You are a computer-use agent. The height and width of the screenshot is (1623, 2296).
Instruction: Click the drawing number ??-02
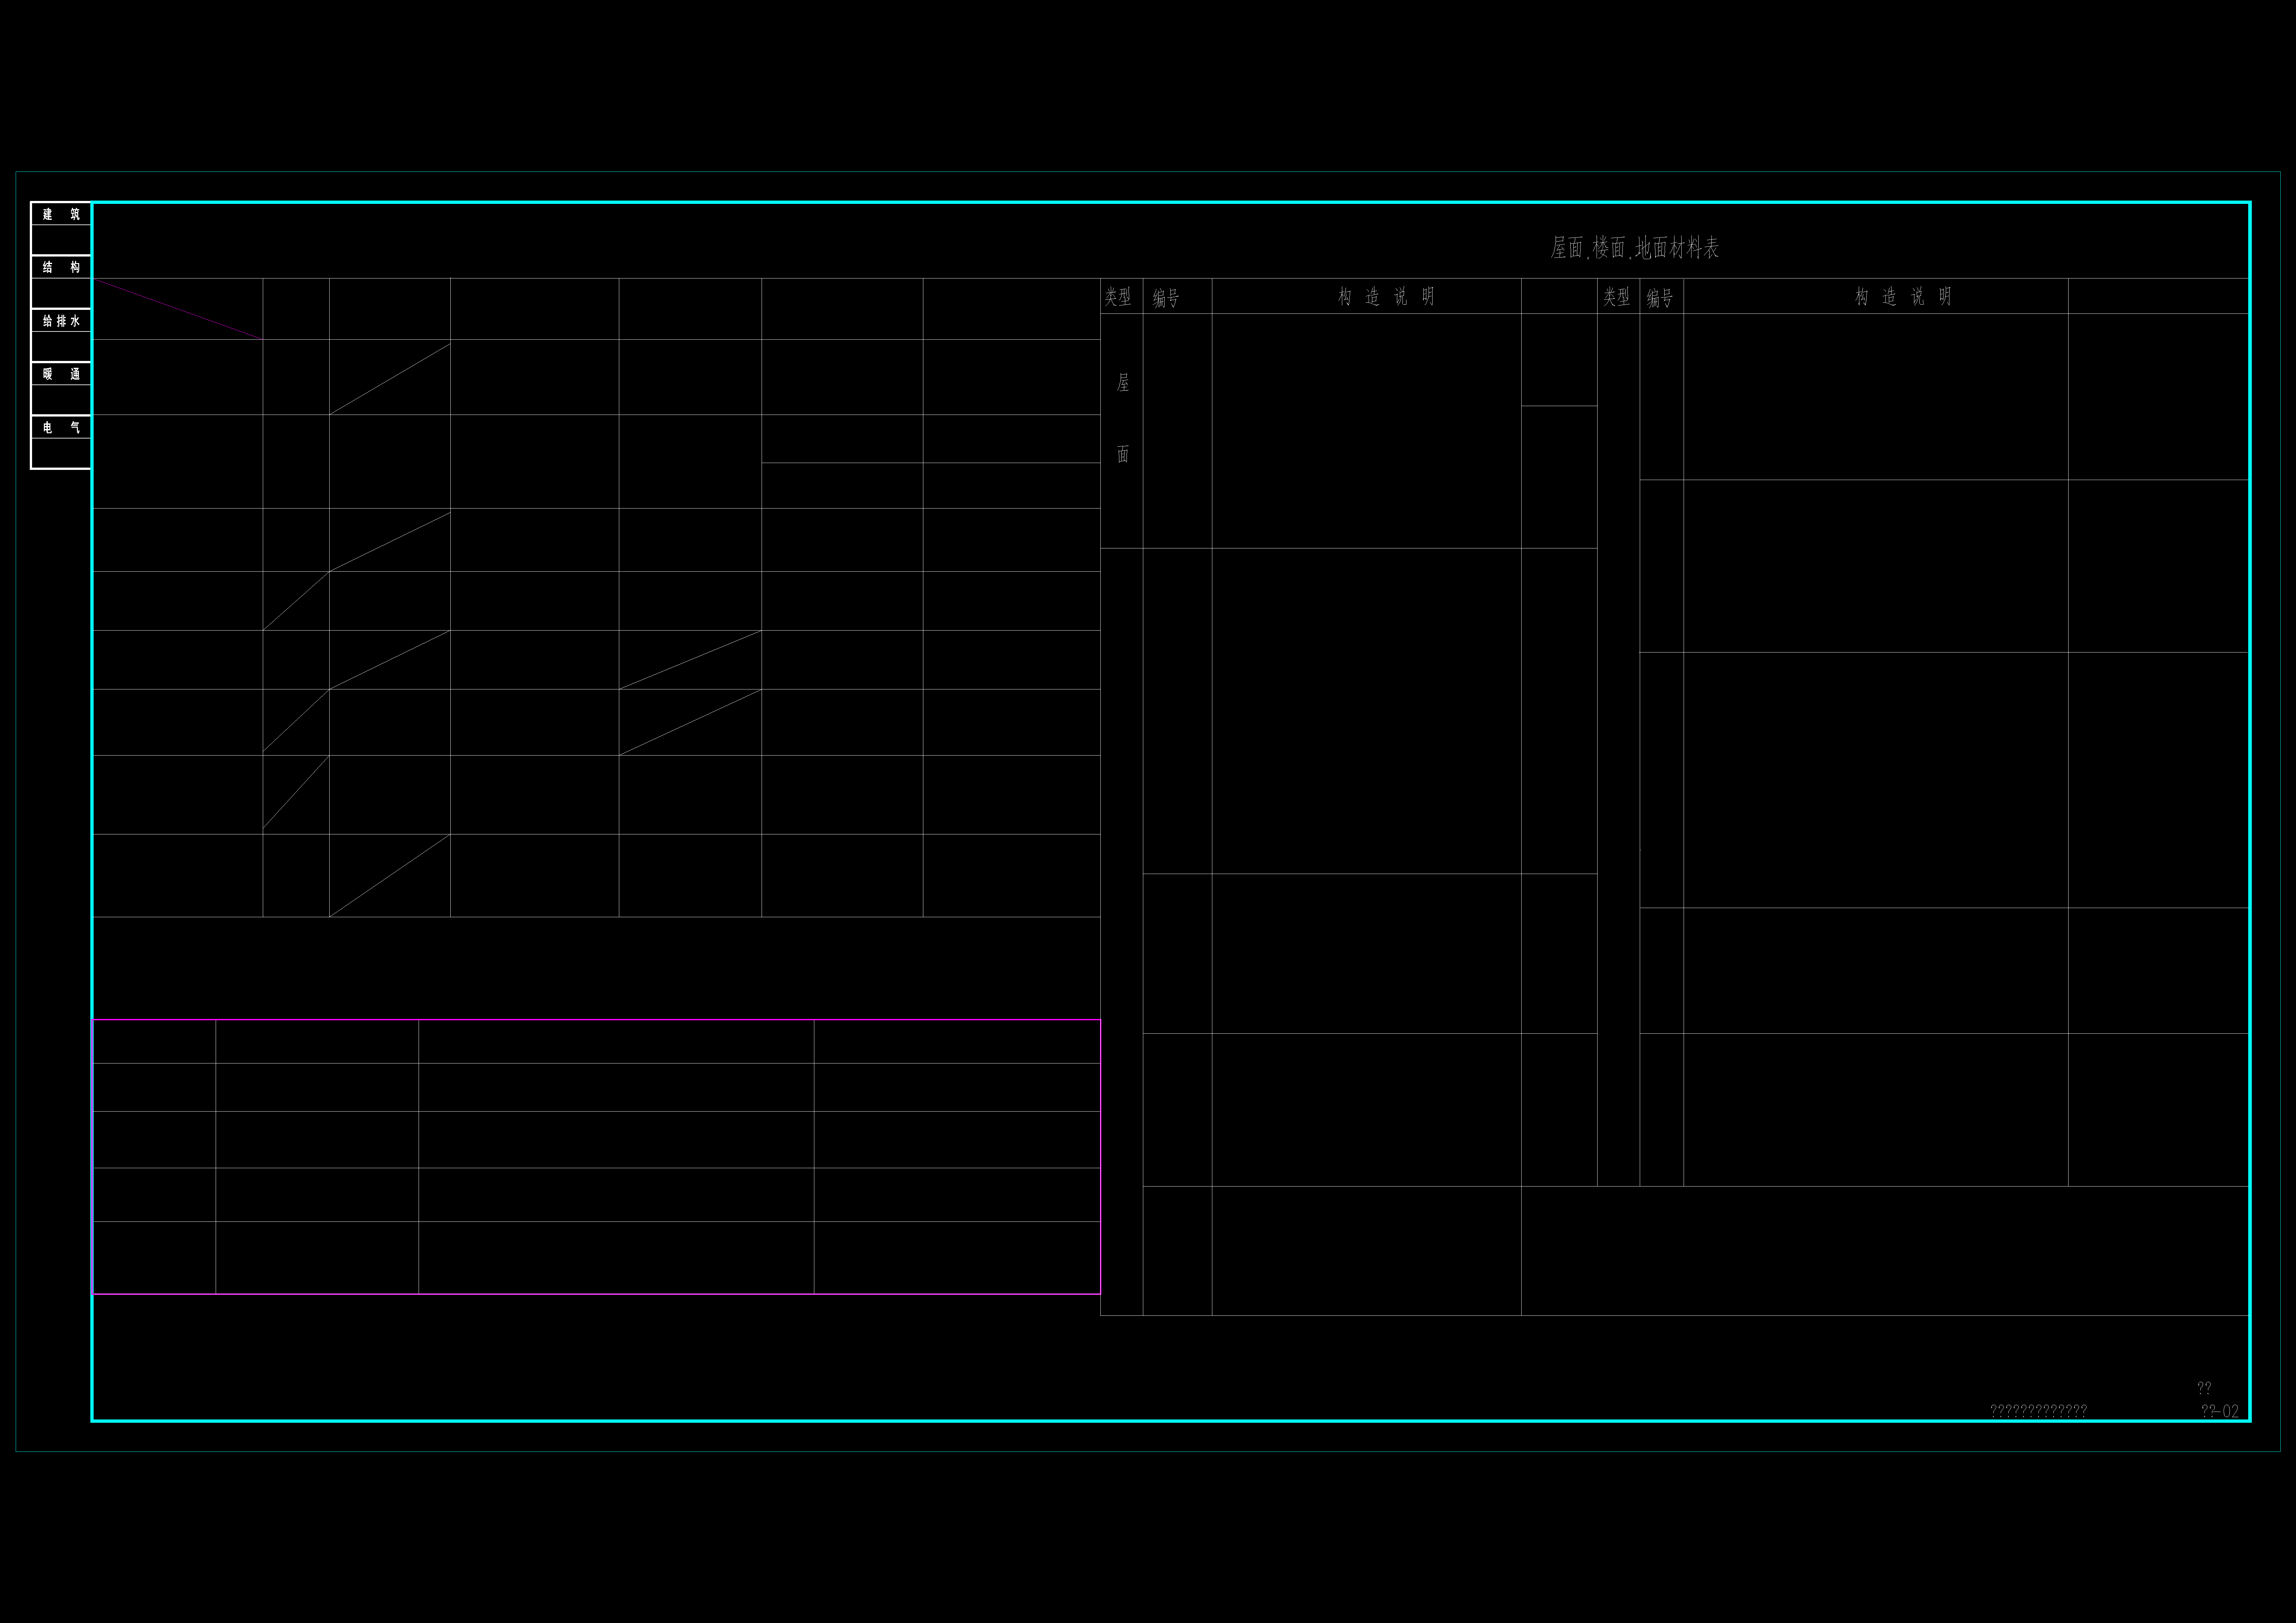pyautogui.click(x=2220, y=1411)
